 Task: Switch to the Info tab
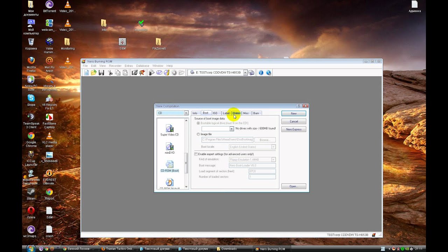(x=195, y=113)
